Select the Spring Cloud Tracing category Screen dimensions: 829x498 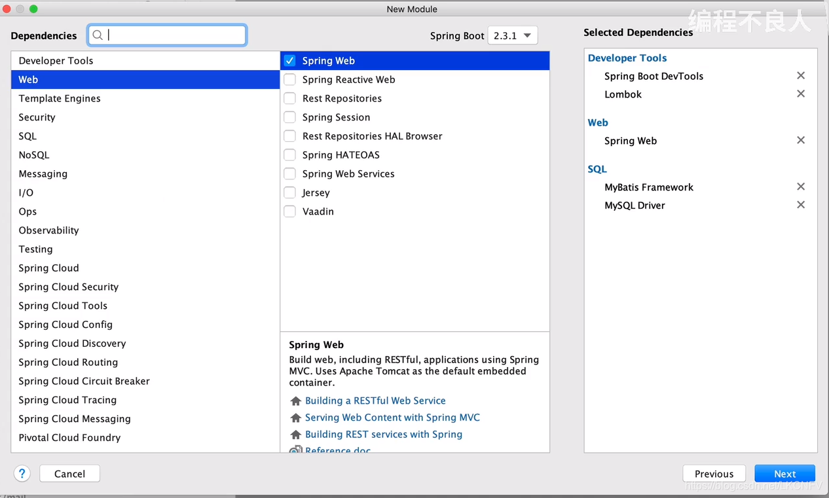[145, 400]
